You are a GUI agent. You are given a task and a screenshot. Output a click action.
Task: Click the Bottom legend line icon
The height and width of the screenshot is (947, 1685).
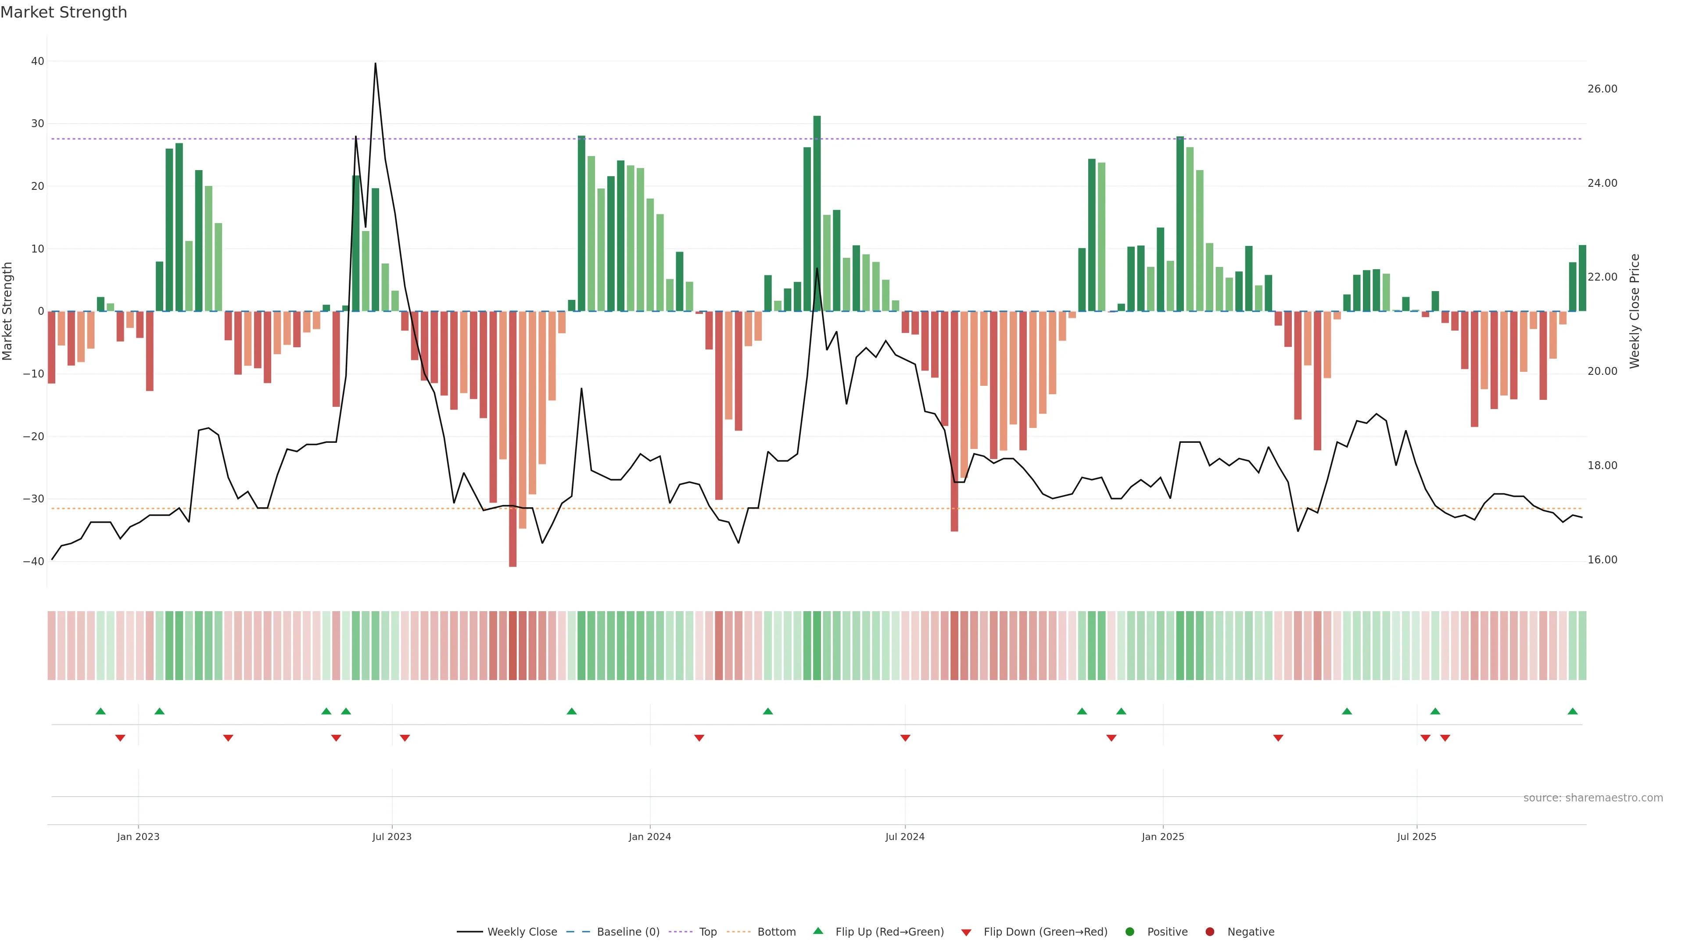(739, 932)
